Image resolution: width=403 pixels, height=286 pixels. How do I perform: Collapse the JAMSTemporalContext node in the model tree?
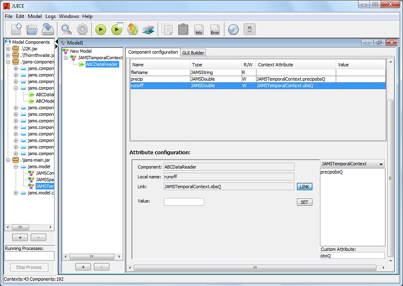coord(66,58)
